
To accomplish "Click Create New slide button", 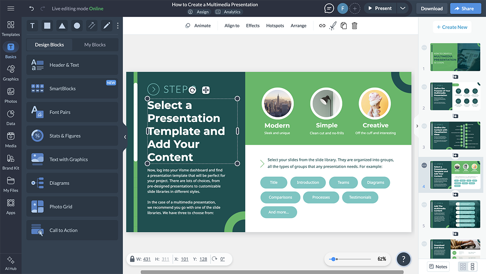I will (x=452, y=27).
